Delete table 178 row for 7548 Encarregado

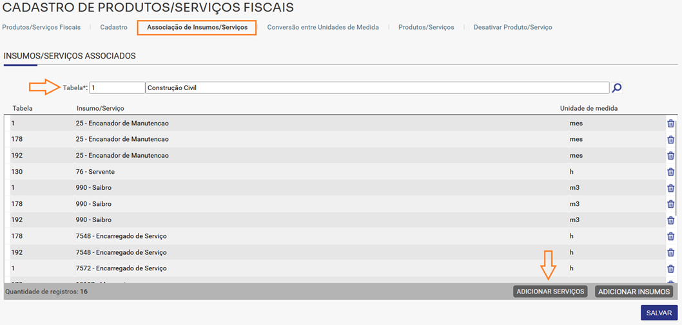[670, 236]
